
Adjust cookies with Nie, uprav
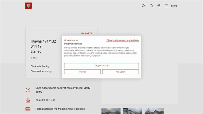pyautogui.click(x=120, y=72)
